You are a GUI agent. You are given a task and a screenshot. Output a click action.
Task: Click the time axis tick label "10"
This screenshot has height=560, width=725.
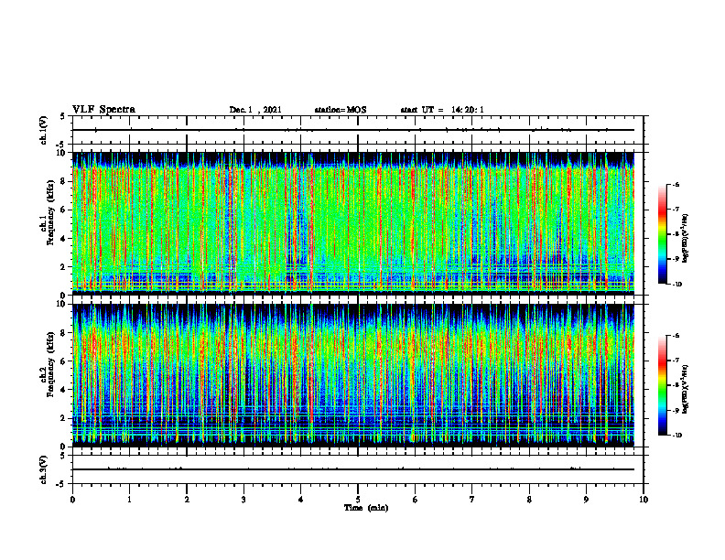(x=644, y=500)
